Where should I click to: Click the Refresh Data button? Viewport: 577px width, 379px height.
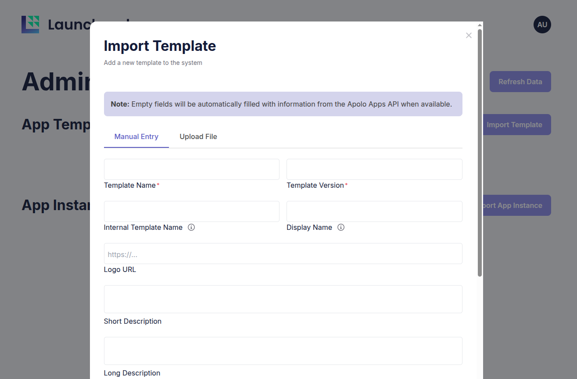click(x=520, y=82)
